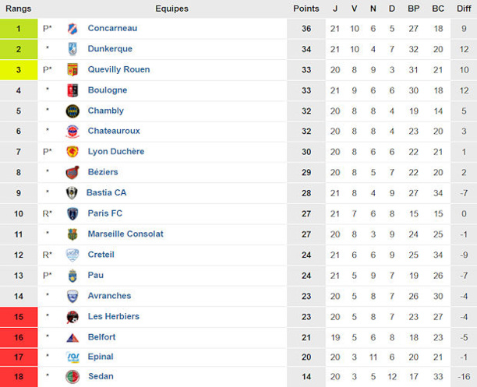
Task: Sort by the Points column header
Action: coord(306,9)
